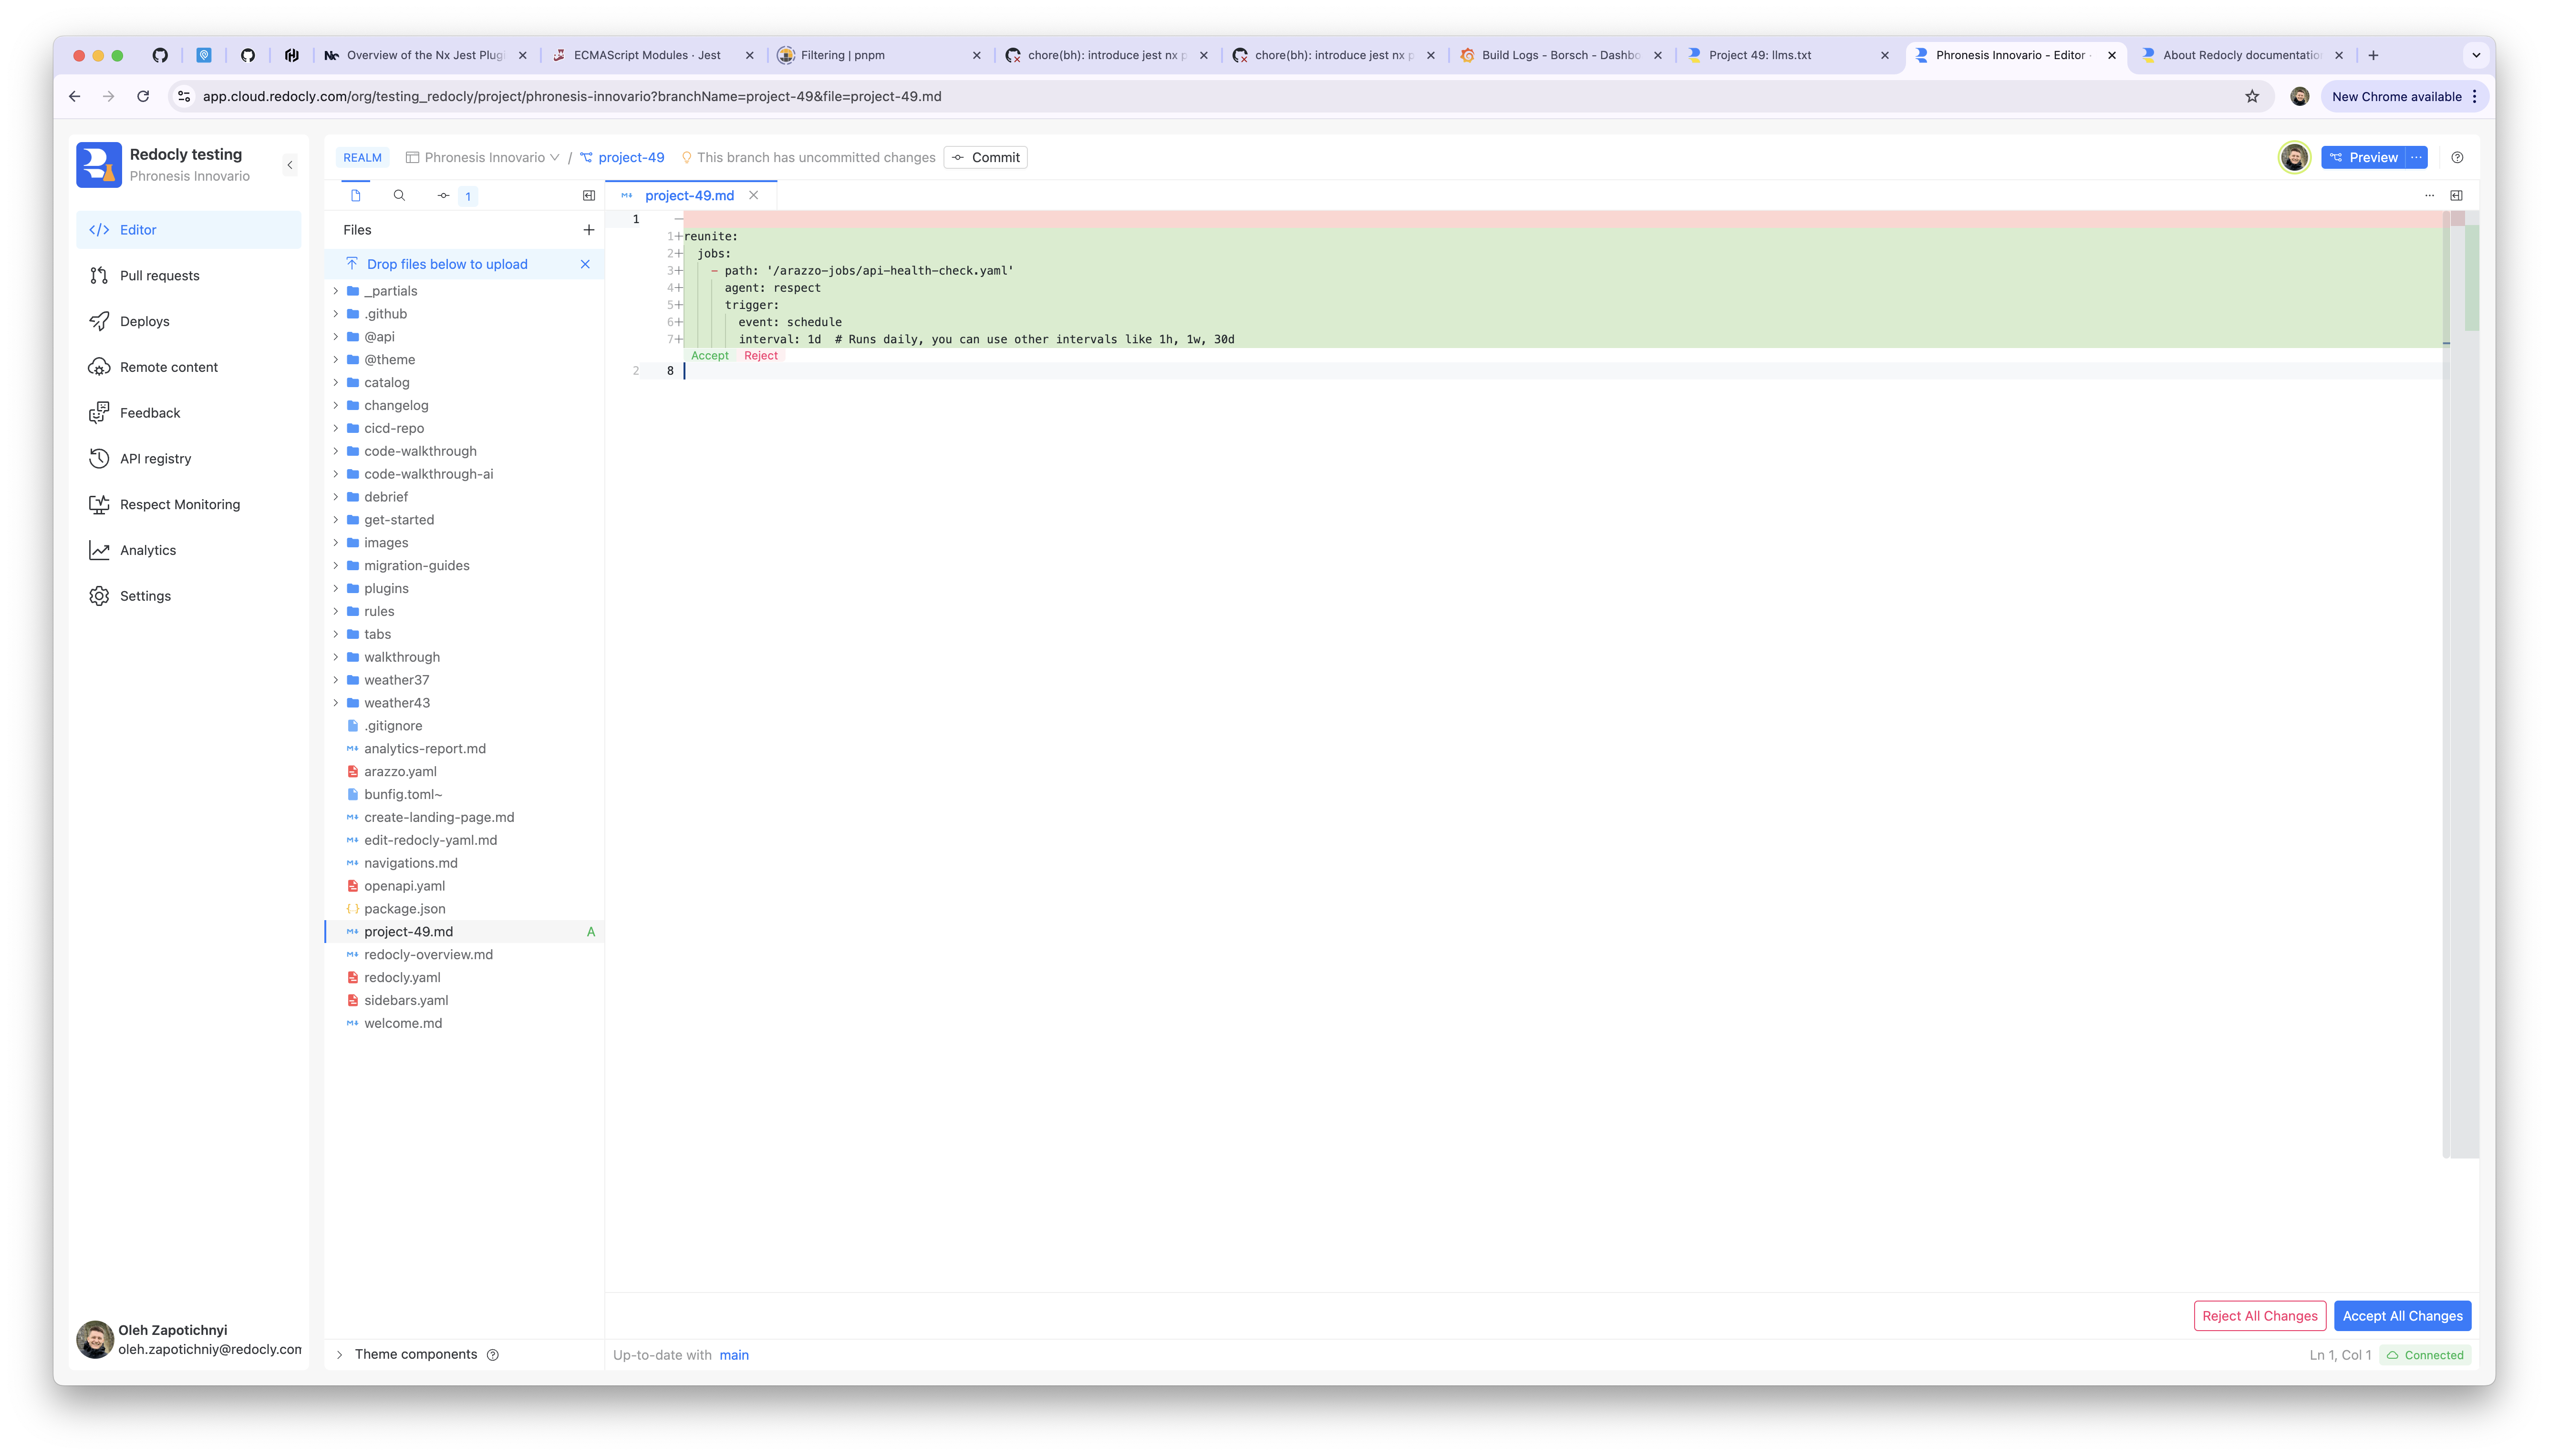This screenshot has height=1456, width=2549.
Task: Click the Preview button
Action: 2363,158
